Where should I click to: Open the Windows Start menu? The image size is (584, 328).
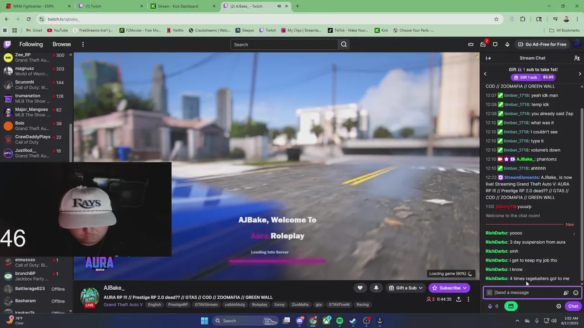pyautogui.click(x=204, y=321)
